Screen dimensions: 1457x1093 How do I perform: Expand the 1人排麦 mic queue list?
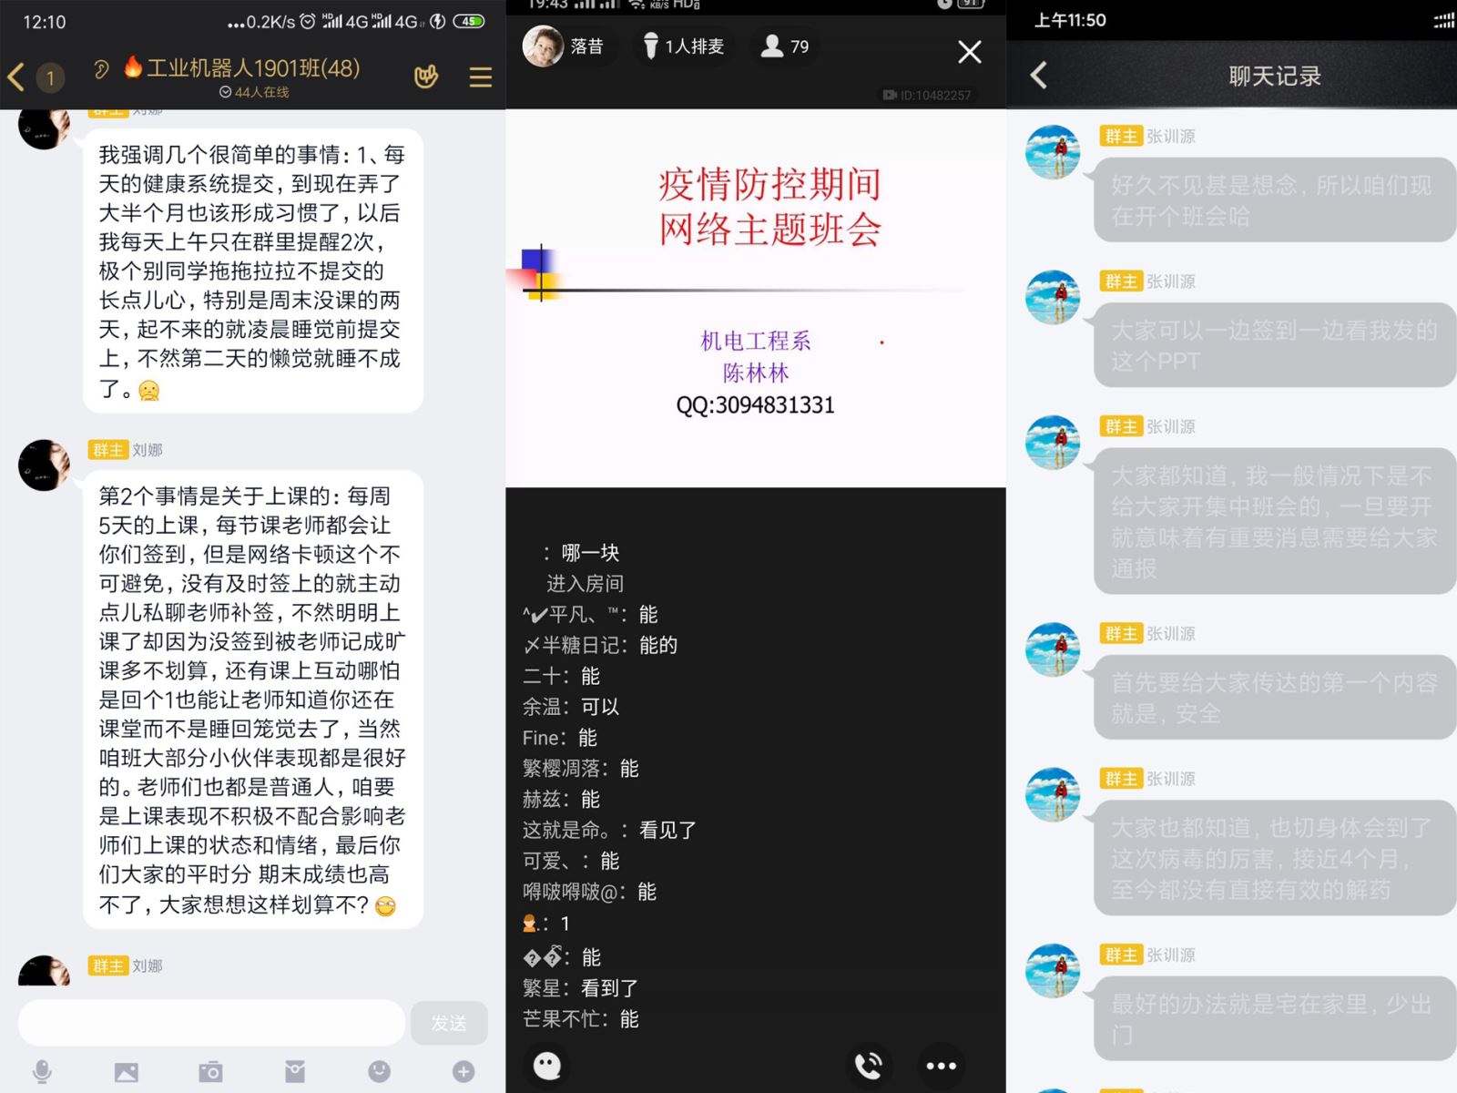[683, 46]
